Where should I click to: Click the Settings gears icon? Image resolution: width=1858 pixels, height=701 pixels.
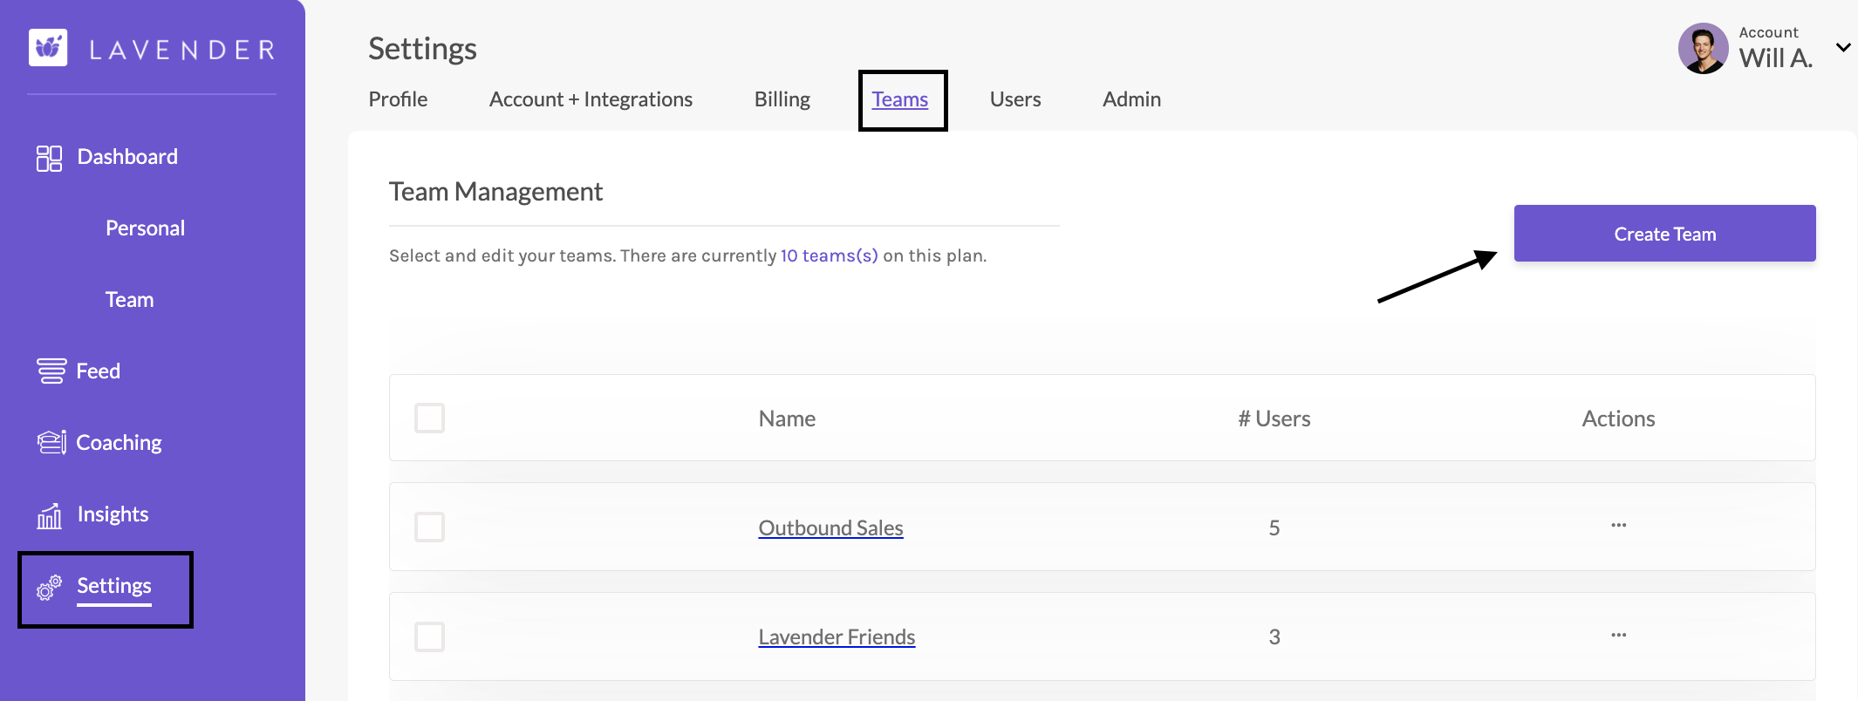50,588
